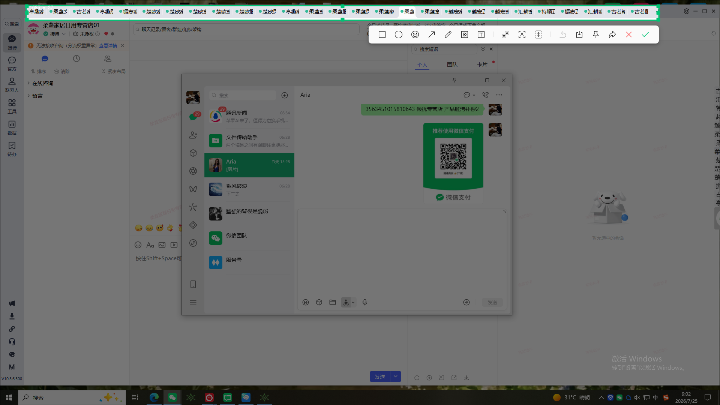Click the microphone icon in WeChat input bar
Image resolution: width=720 pixels, height=405 pixels.
click(x=365, y=302)
